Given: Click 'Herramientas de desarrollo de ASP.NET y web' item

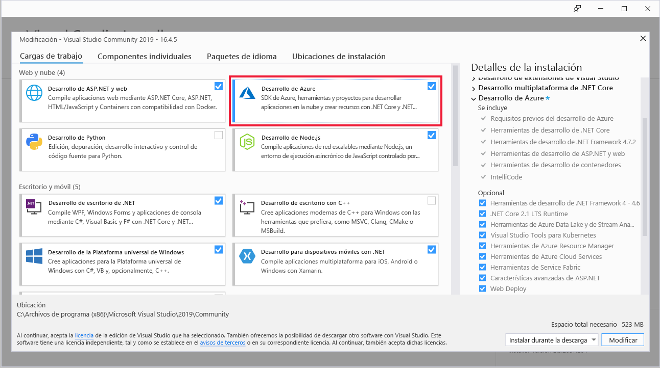Looking at the screenshot, I should pos(558,153).
